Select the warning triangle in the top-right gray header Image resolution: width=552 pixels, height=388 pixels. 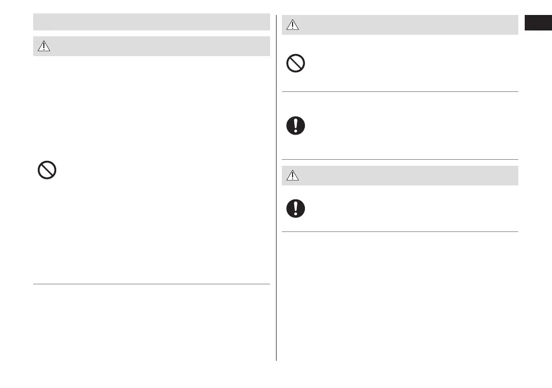(x=292, y=25)
